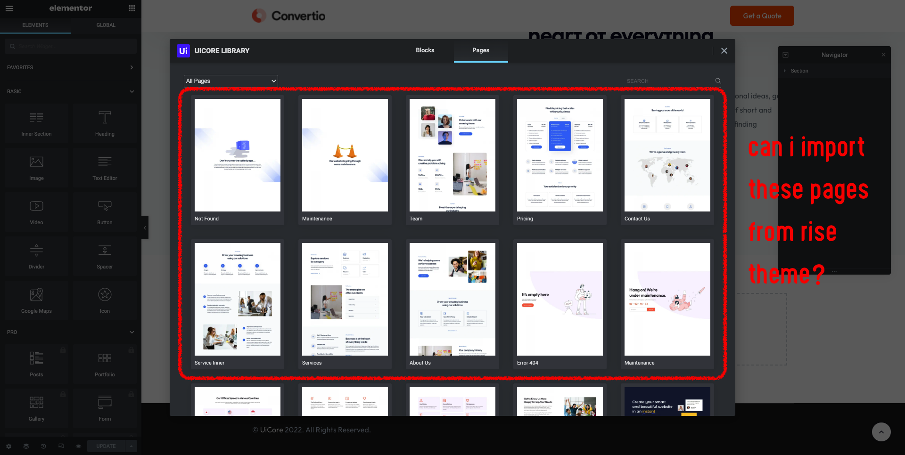Select the first-row Maintenance template with cones
This screenshot has height=455, width=905.
click(x=345, y=160)
